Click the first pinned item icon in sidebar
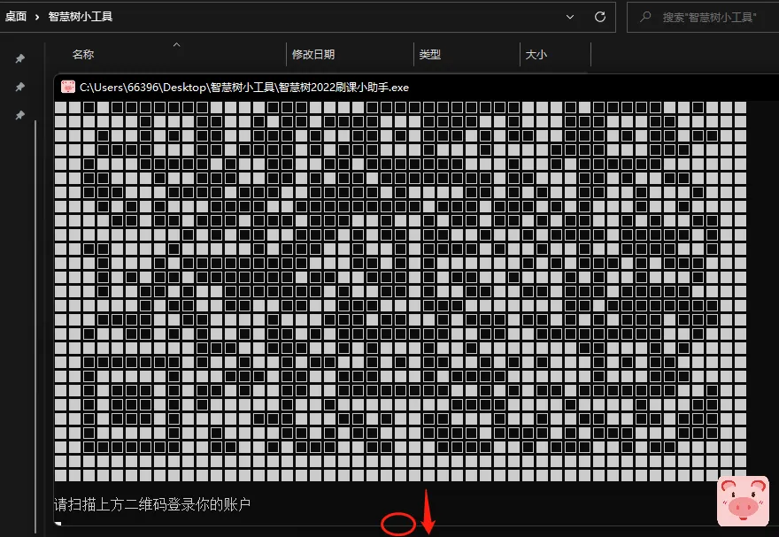 [x=19, y=58]
